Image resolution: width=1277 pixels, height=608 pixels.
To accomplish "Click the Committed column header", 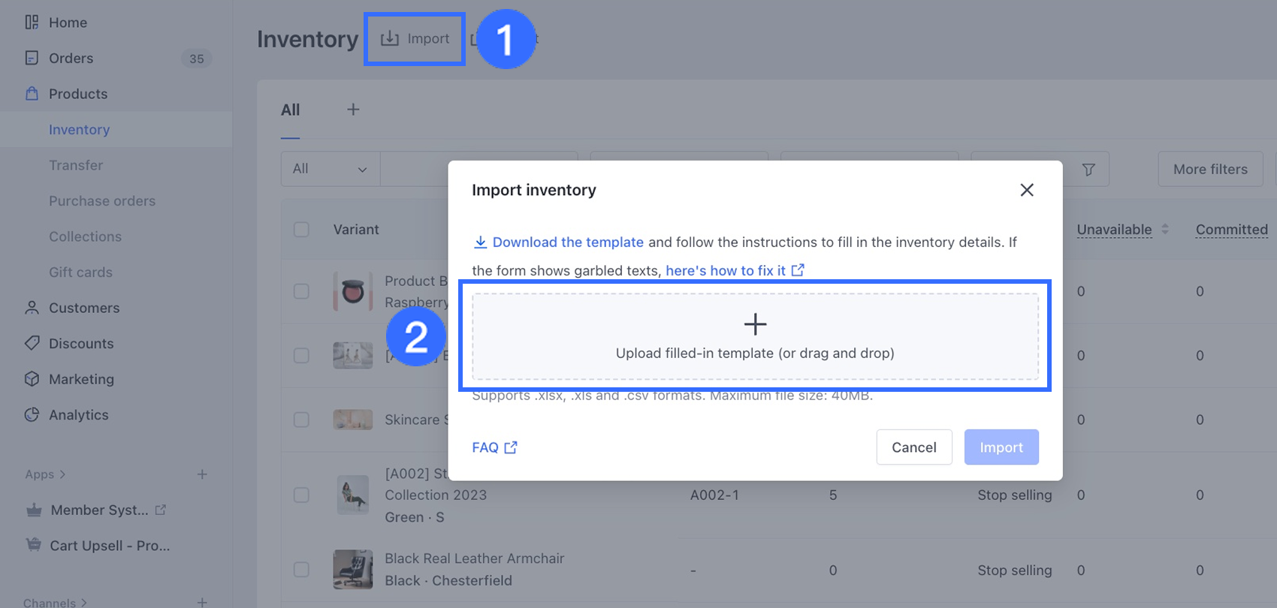I will 1232,230.
